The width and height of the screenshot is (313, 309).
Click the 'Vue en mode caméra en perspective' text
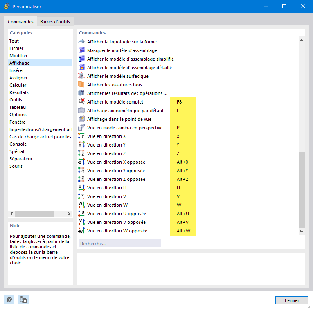coord(125,128)
